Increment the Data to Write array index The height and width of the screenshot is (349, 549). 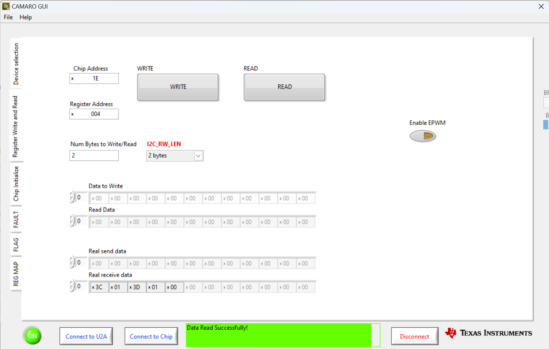pos(72,195)
